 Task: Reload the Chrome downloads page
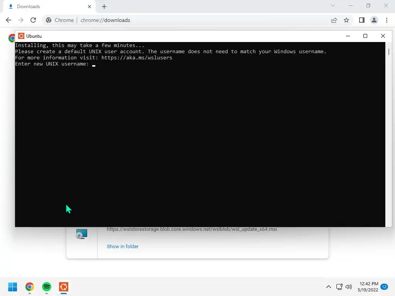pos(33,20)
